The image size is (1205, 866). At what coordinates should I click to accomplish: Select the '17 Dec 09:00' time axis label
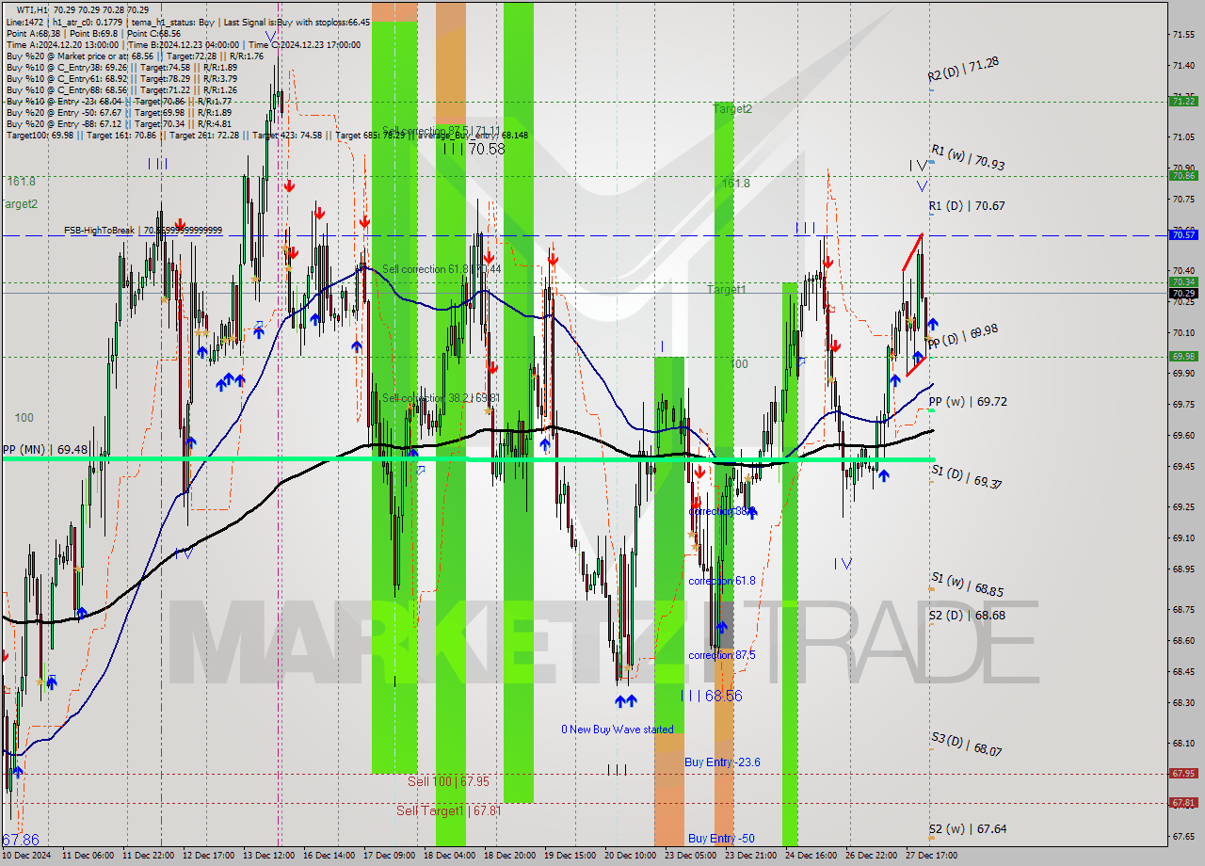pos(392,856)
